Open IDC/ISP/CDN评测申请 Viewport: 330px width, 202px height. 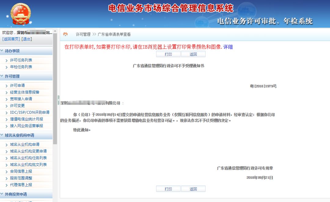[x=30, y=112]
